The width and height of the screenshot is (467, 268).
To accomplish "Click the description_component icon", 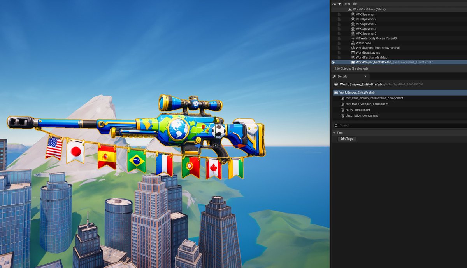I will [x=342, y=116].
